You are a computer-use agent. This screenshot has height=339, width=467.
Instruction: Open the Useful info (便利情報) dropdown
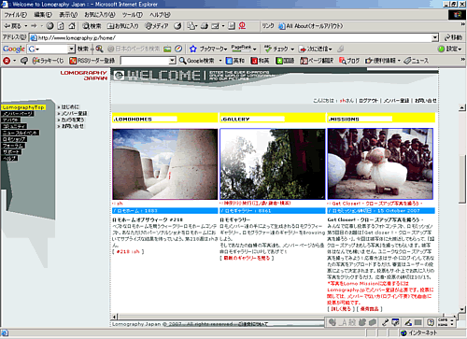(399, 61)
